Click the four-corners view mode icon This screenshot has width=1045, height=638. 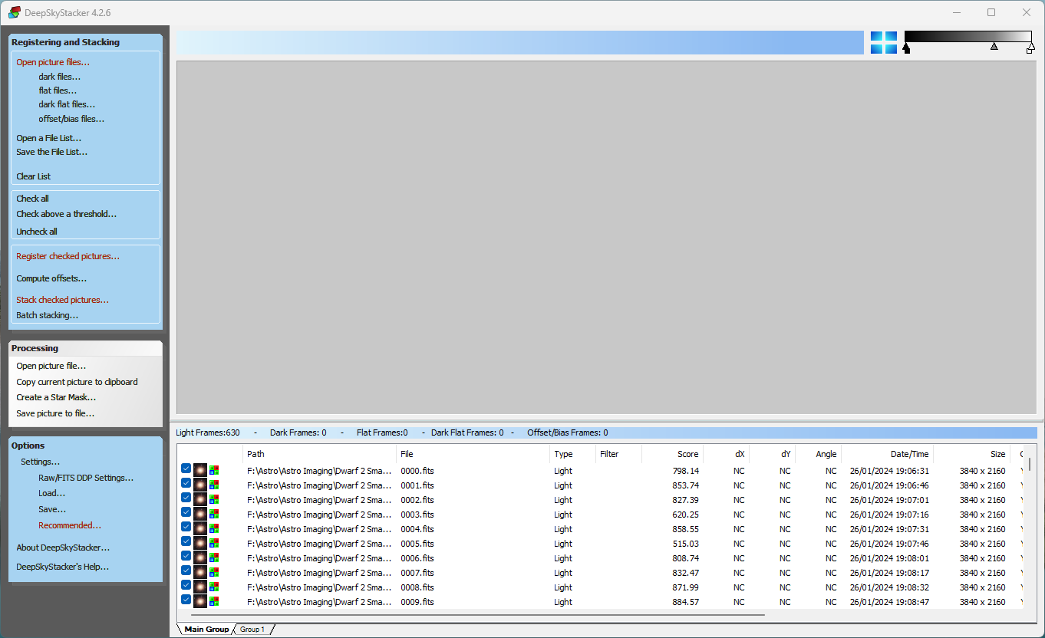click(884, 43)
